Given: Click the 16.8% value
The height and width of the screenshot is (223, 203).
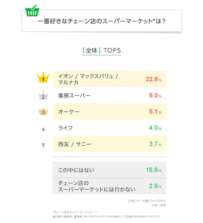Looking at the screenshot, I should [x=154, y=170].
